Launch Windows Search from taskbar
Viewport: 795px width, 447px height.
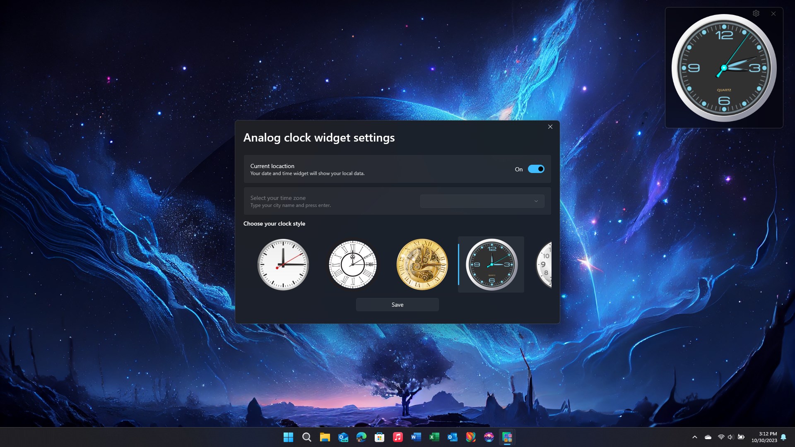[306, 437]
